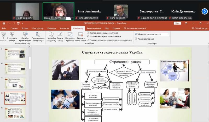
Task: Open Rehearse timings tool
Action: coord(70,34)
